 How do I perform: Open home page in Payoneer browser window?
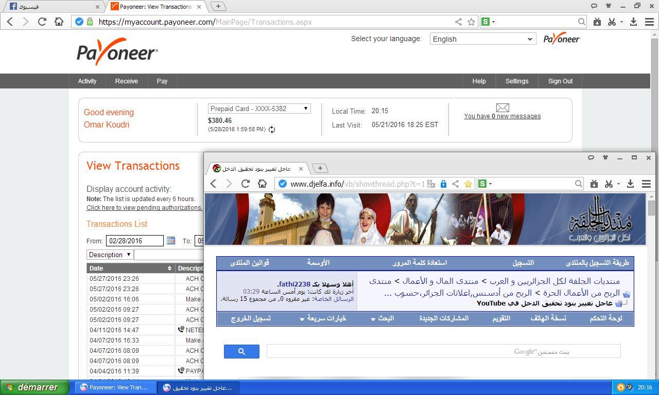[59, 22]
